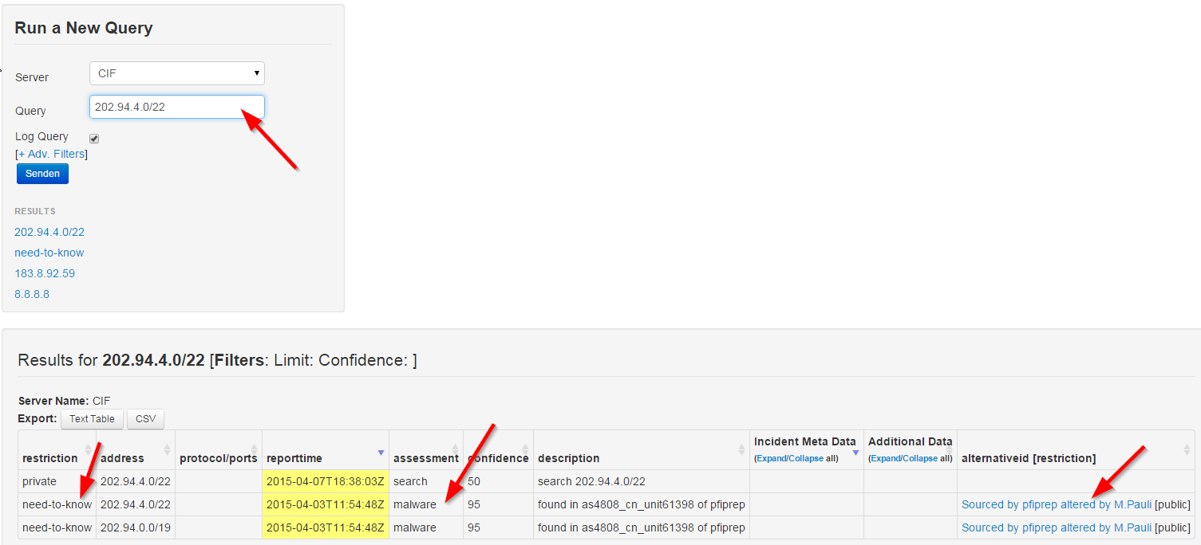The height and width of the screenshot is (545, 1201).
Task: Click the Incident Meta Data sort arrow
Action: click(855, 453)
